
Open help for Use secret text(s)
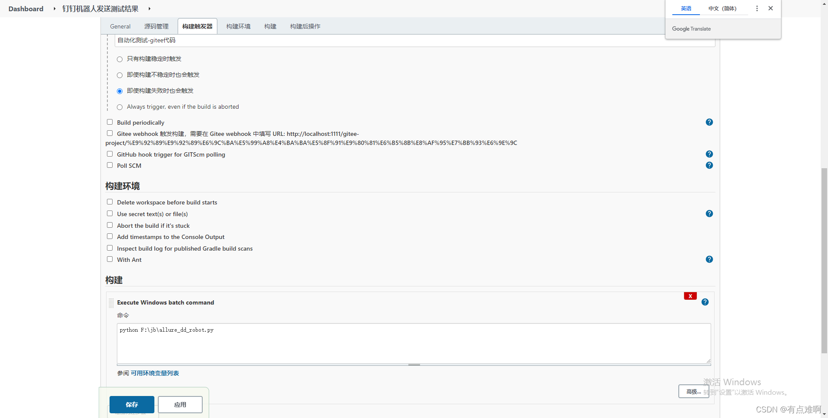click(x=709, y=214)
